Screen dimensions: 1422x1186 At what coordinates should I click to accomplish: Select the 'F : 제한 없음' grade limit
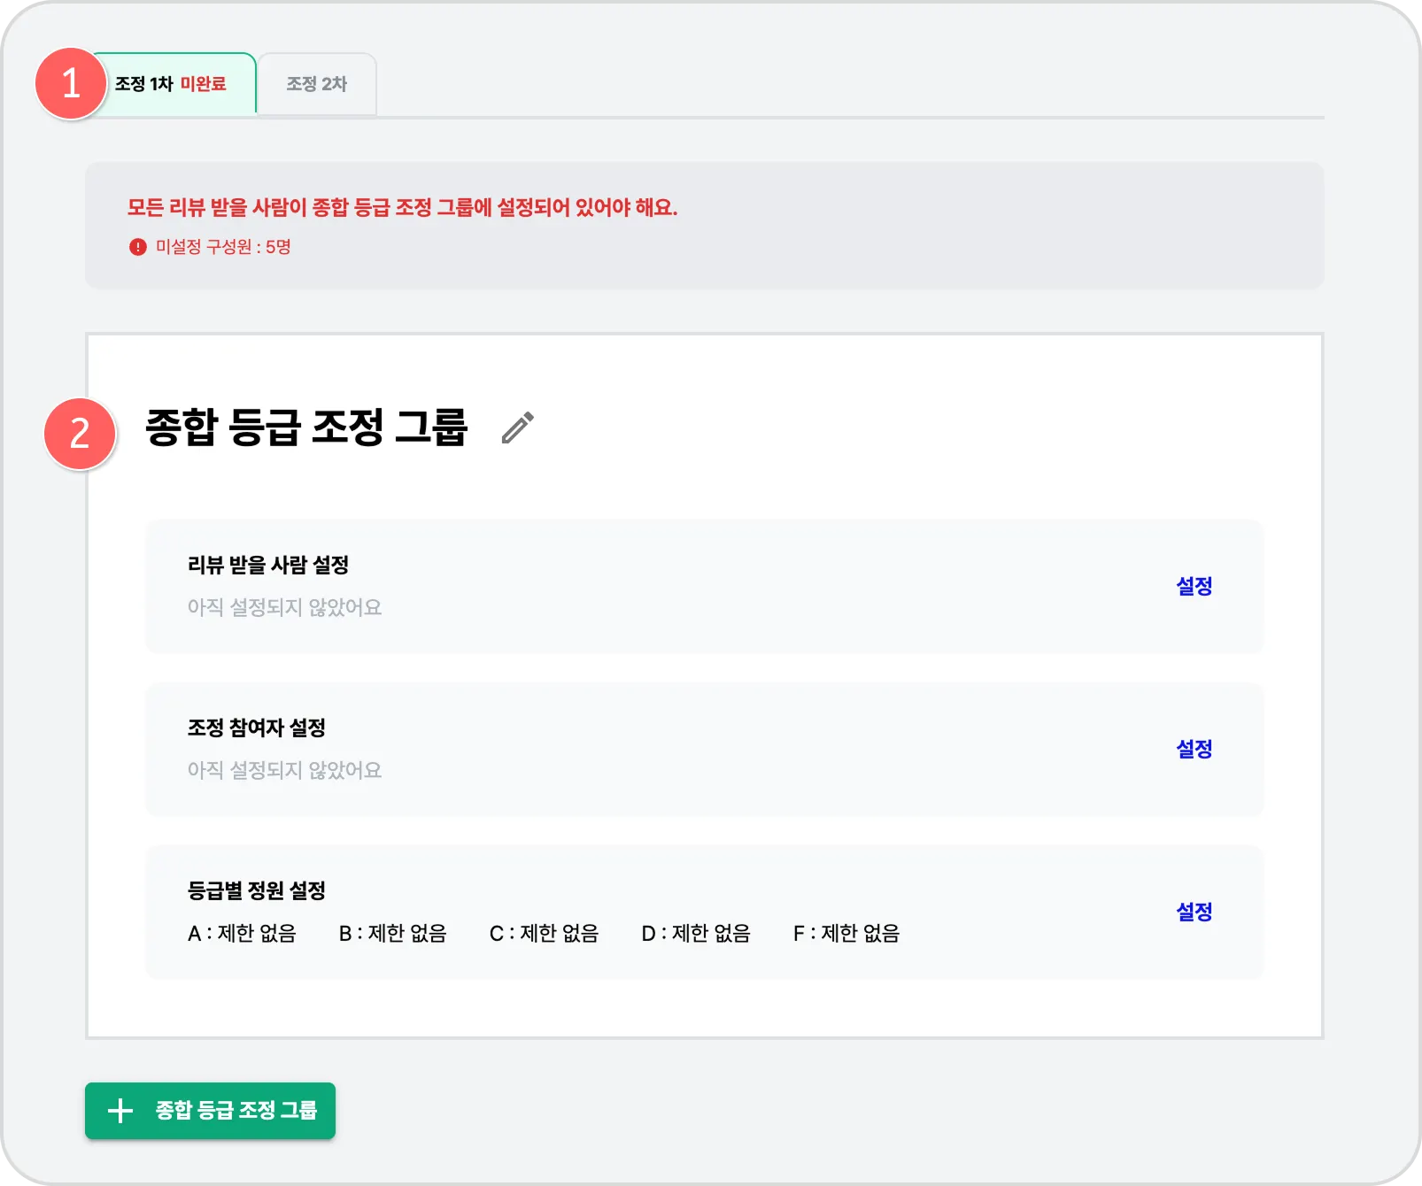pos(846,933)
